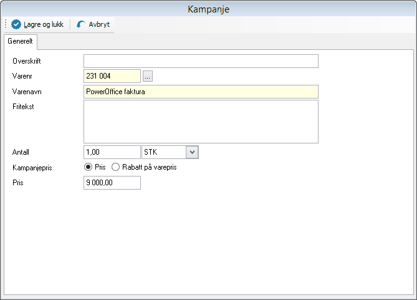Click the Kampanjepris label
This screenshot has height=300, width=417.
[32, 168]
